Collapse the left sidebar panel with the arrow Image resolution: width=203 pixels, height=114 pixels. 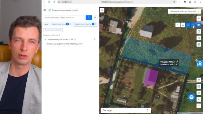point(102,10)
